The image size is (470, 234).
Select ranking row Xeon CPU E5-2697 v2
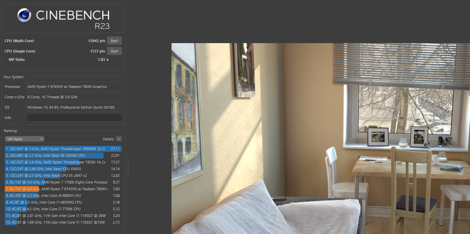click(x=63, y=175)
